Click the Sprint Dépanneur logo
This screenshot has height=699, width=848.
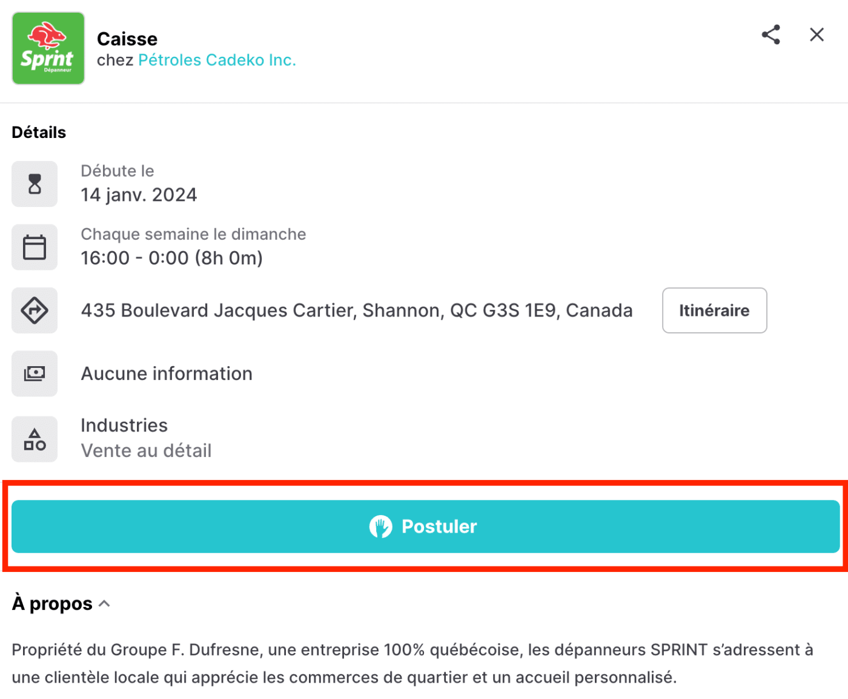point(48,48)
